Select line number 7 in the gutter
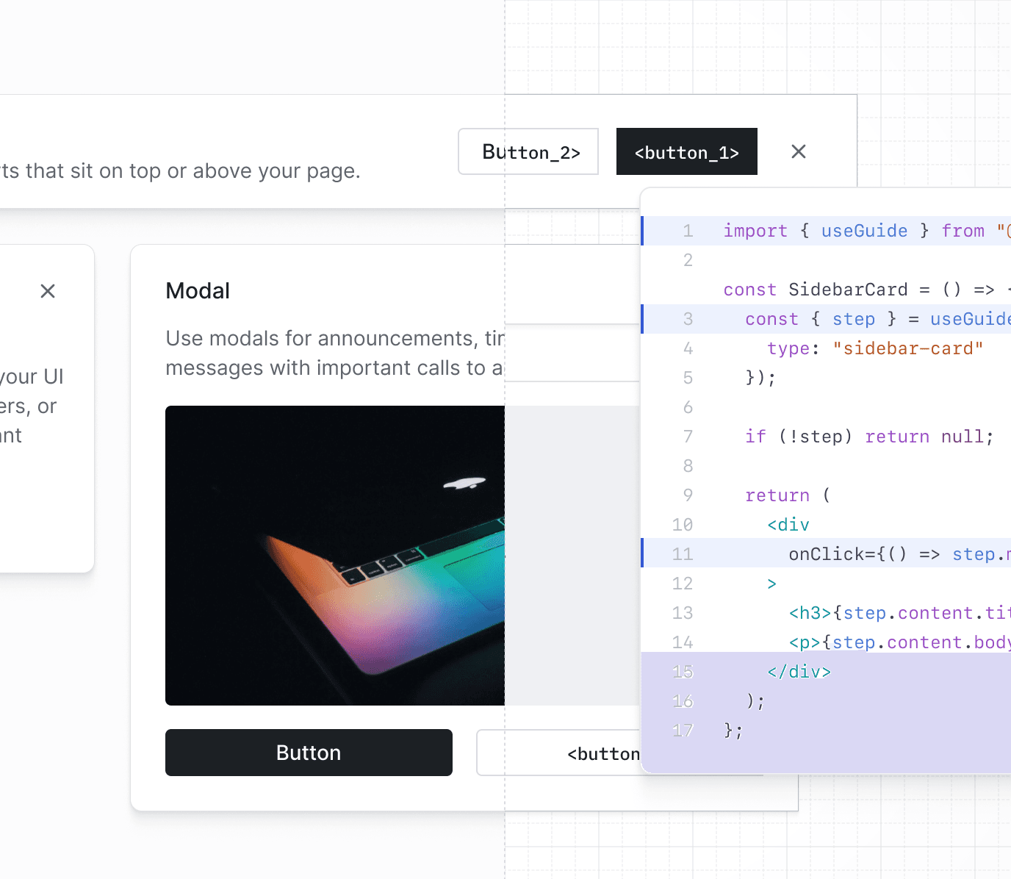Screen dimensions: 1011x879 (687, 436)
